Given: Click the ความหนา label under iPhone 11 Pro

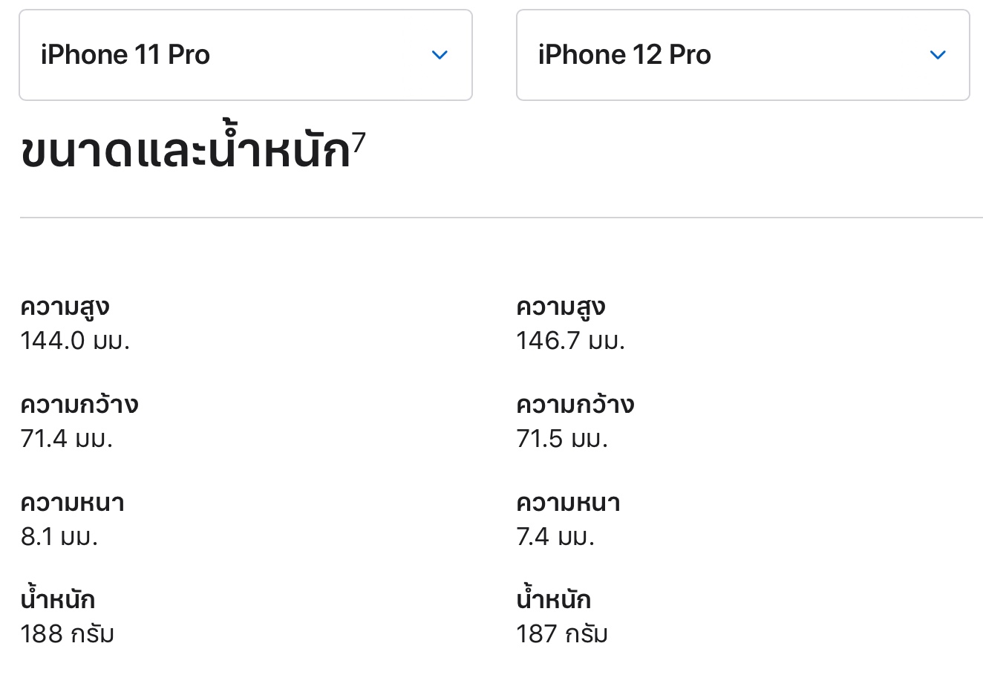Looking at the screenshot, I should [x=73, y=503].
